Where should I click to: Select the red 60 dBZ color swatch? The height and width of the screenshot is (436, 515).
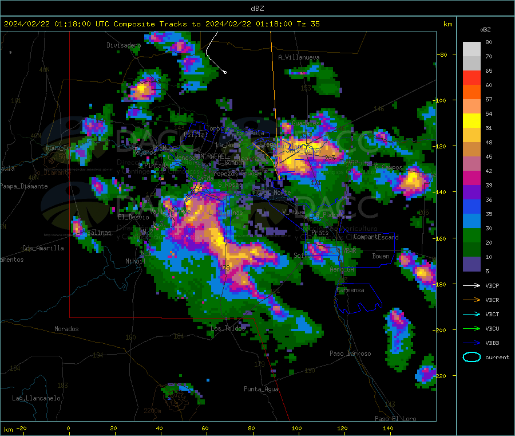472,77
